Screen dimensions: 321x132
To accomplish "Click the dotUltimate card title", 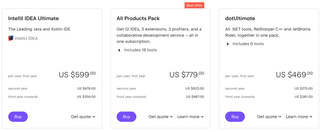I will (x=240, y=18).
